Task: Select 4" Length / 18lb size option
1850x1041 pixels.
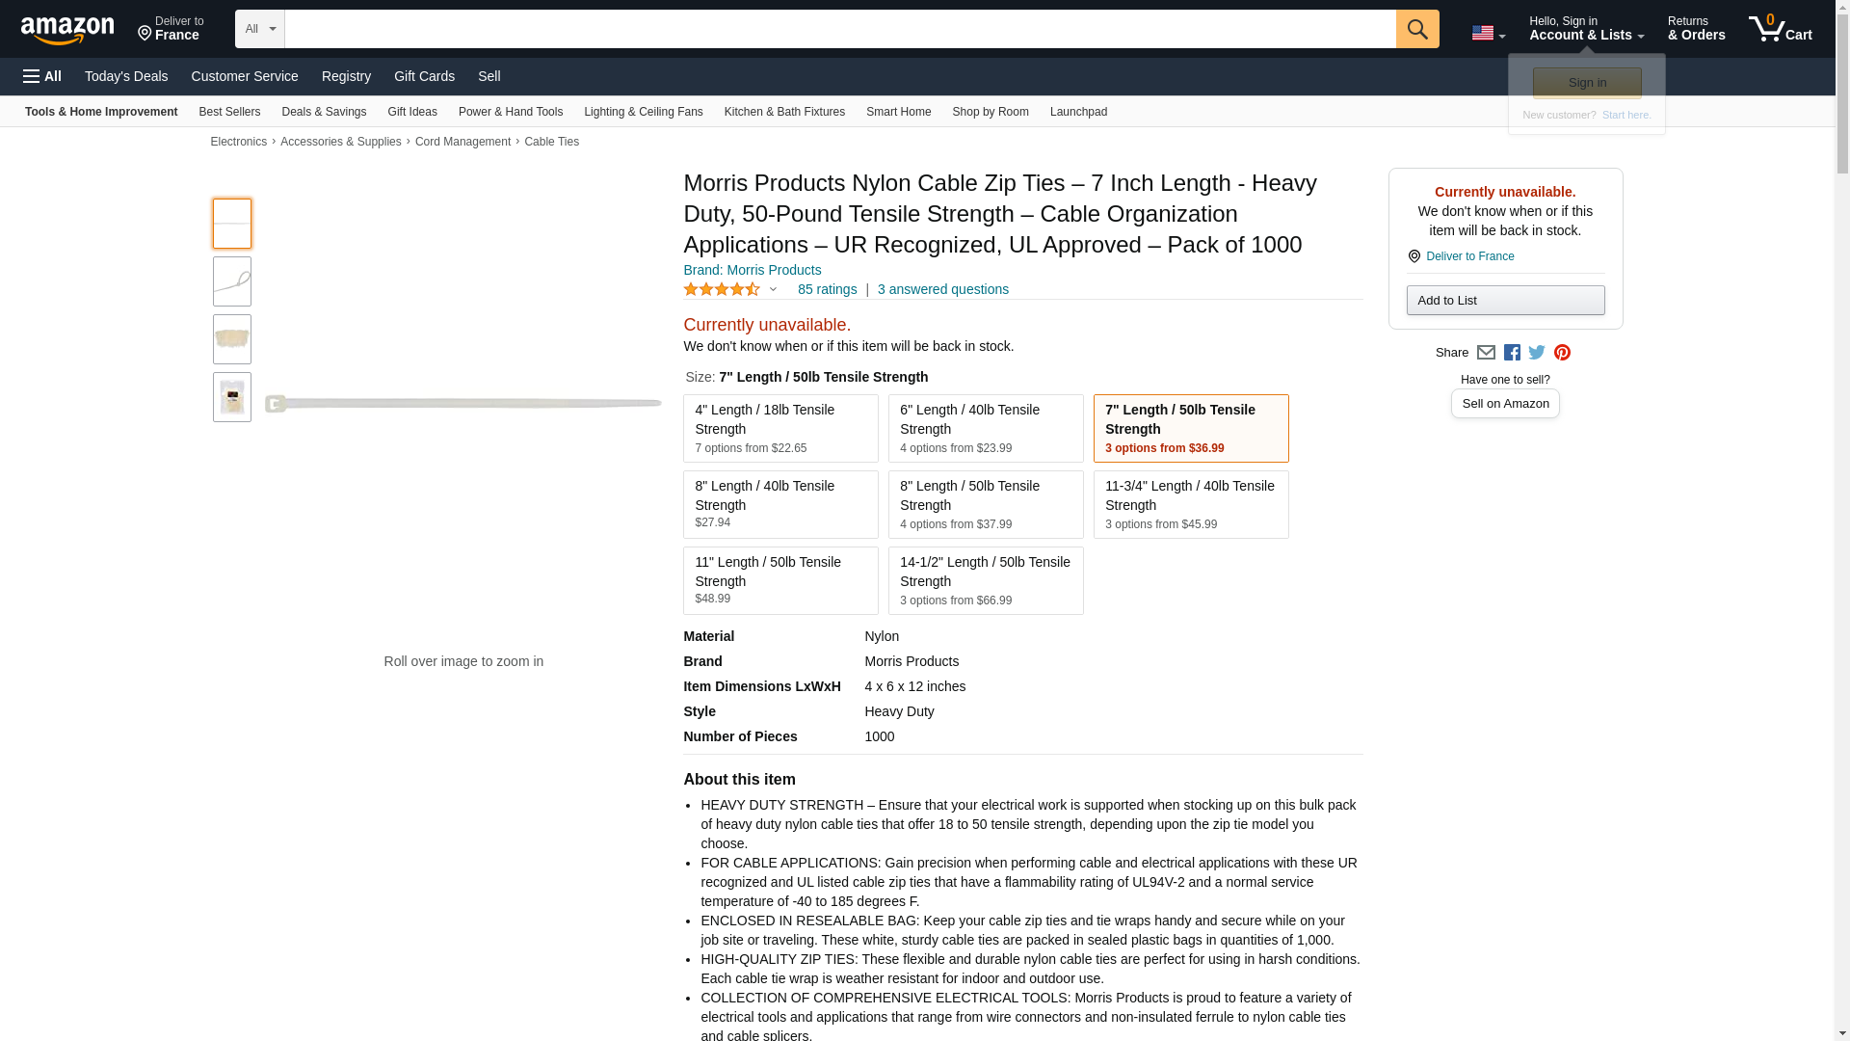Action: [x=780, y=428]
